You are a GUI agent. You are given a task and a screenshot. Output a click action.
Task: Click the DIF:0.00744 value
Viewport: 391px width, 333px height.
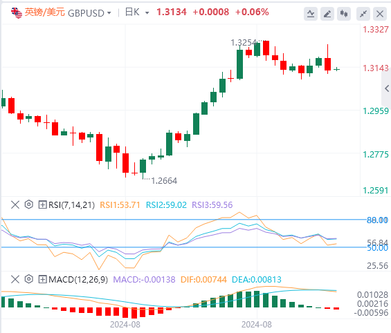coord(203,280)
